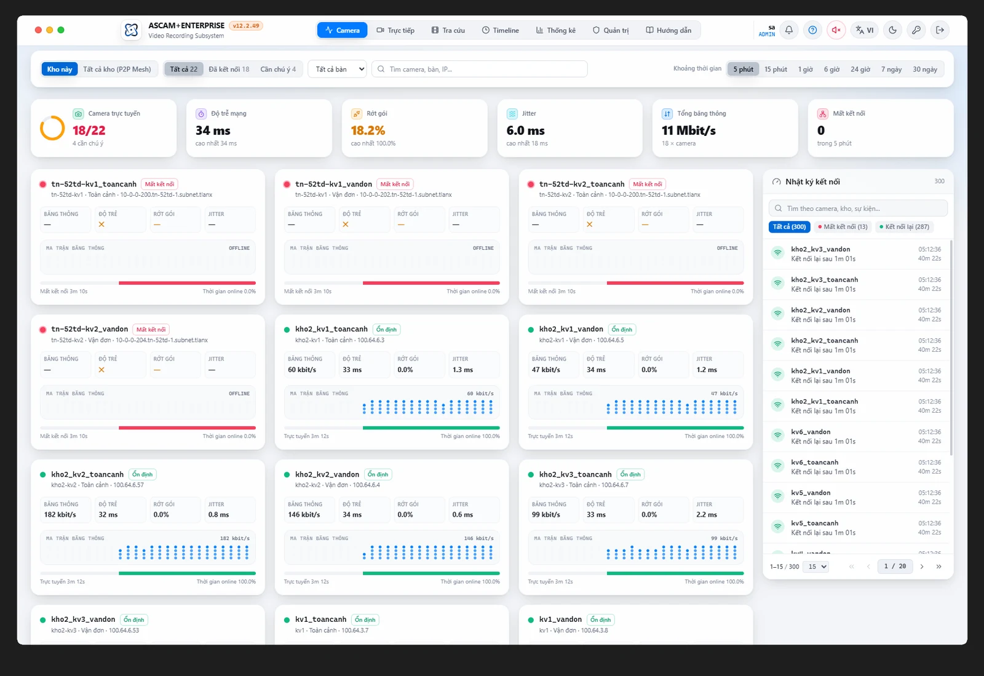Click the sa ADMIN user badge
The height and width of the screenshot is (676, 984).
coord(767,31)
